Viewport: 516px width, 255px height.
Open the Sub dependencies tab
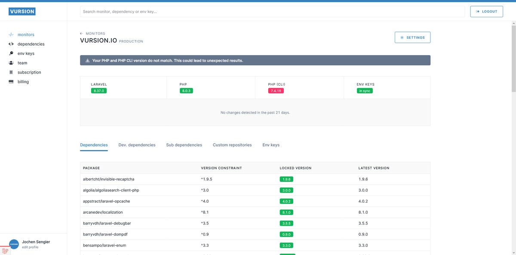tap(184, 145)
